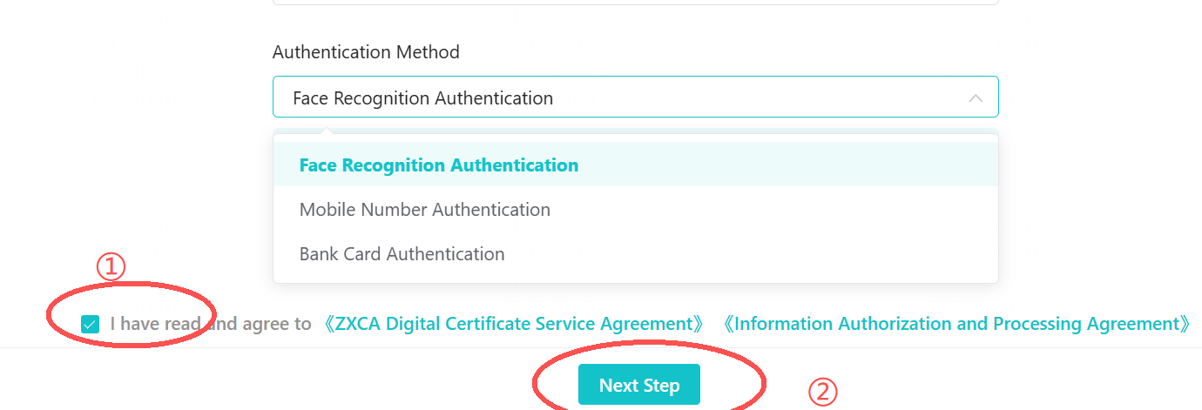
Task: Pick Bank Card Authentication option
Action: pos(402,254)
